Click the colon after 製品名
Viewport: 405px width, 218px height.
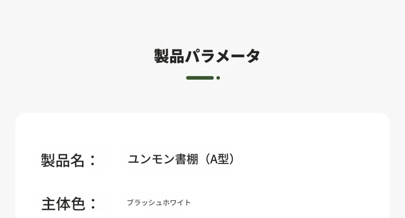pos(92,160)
